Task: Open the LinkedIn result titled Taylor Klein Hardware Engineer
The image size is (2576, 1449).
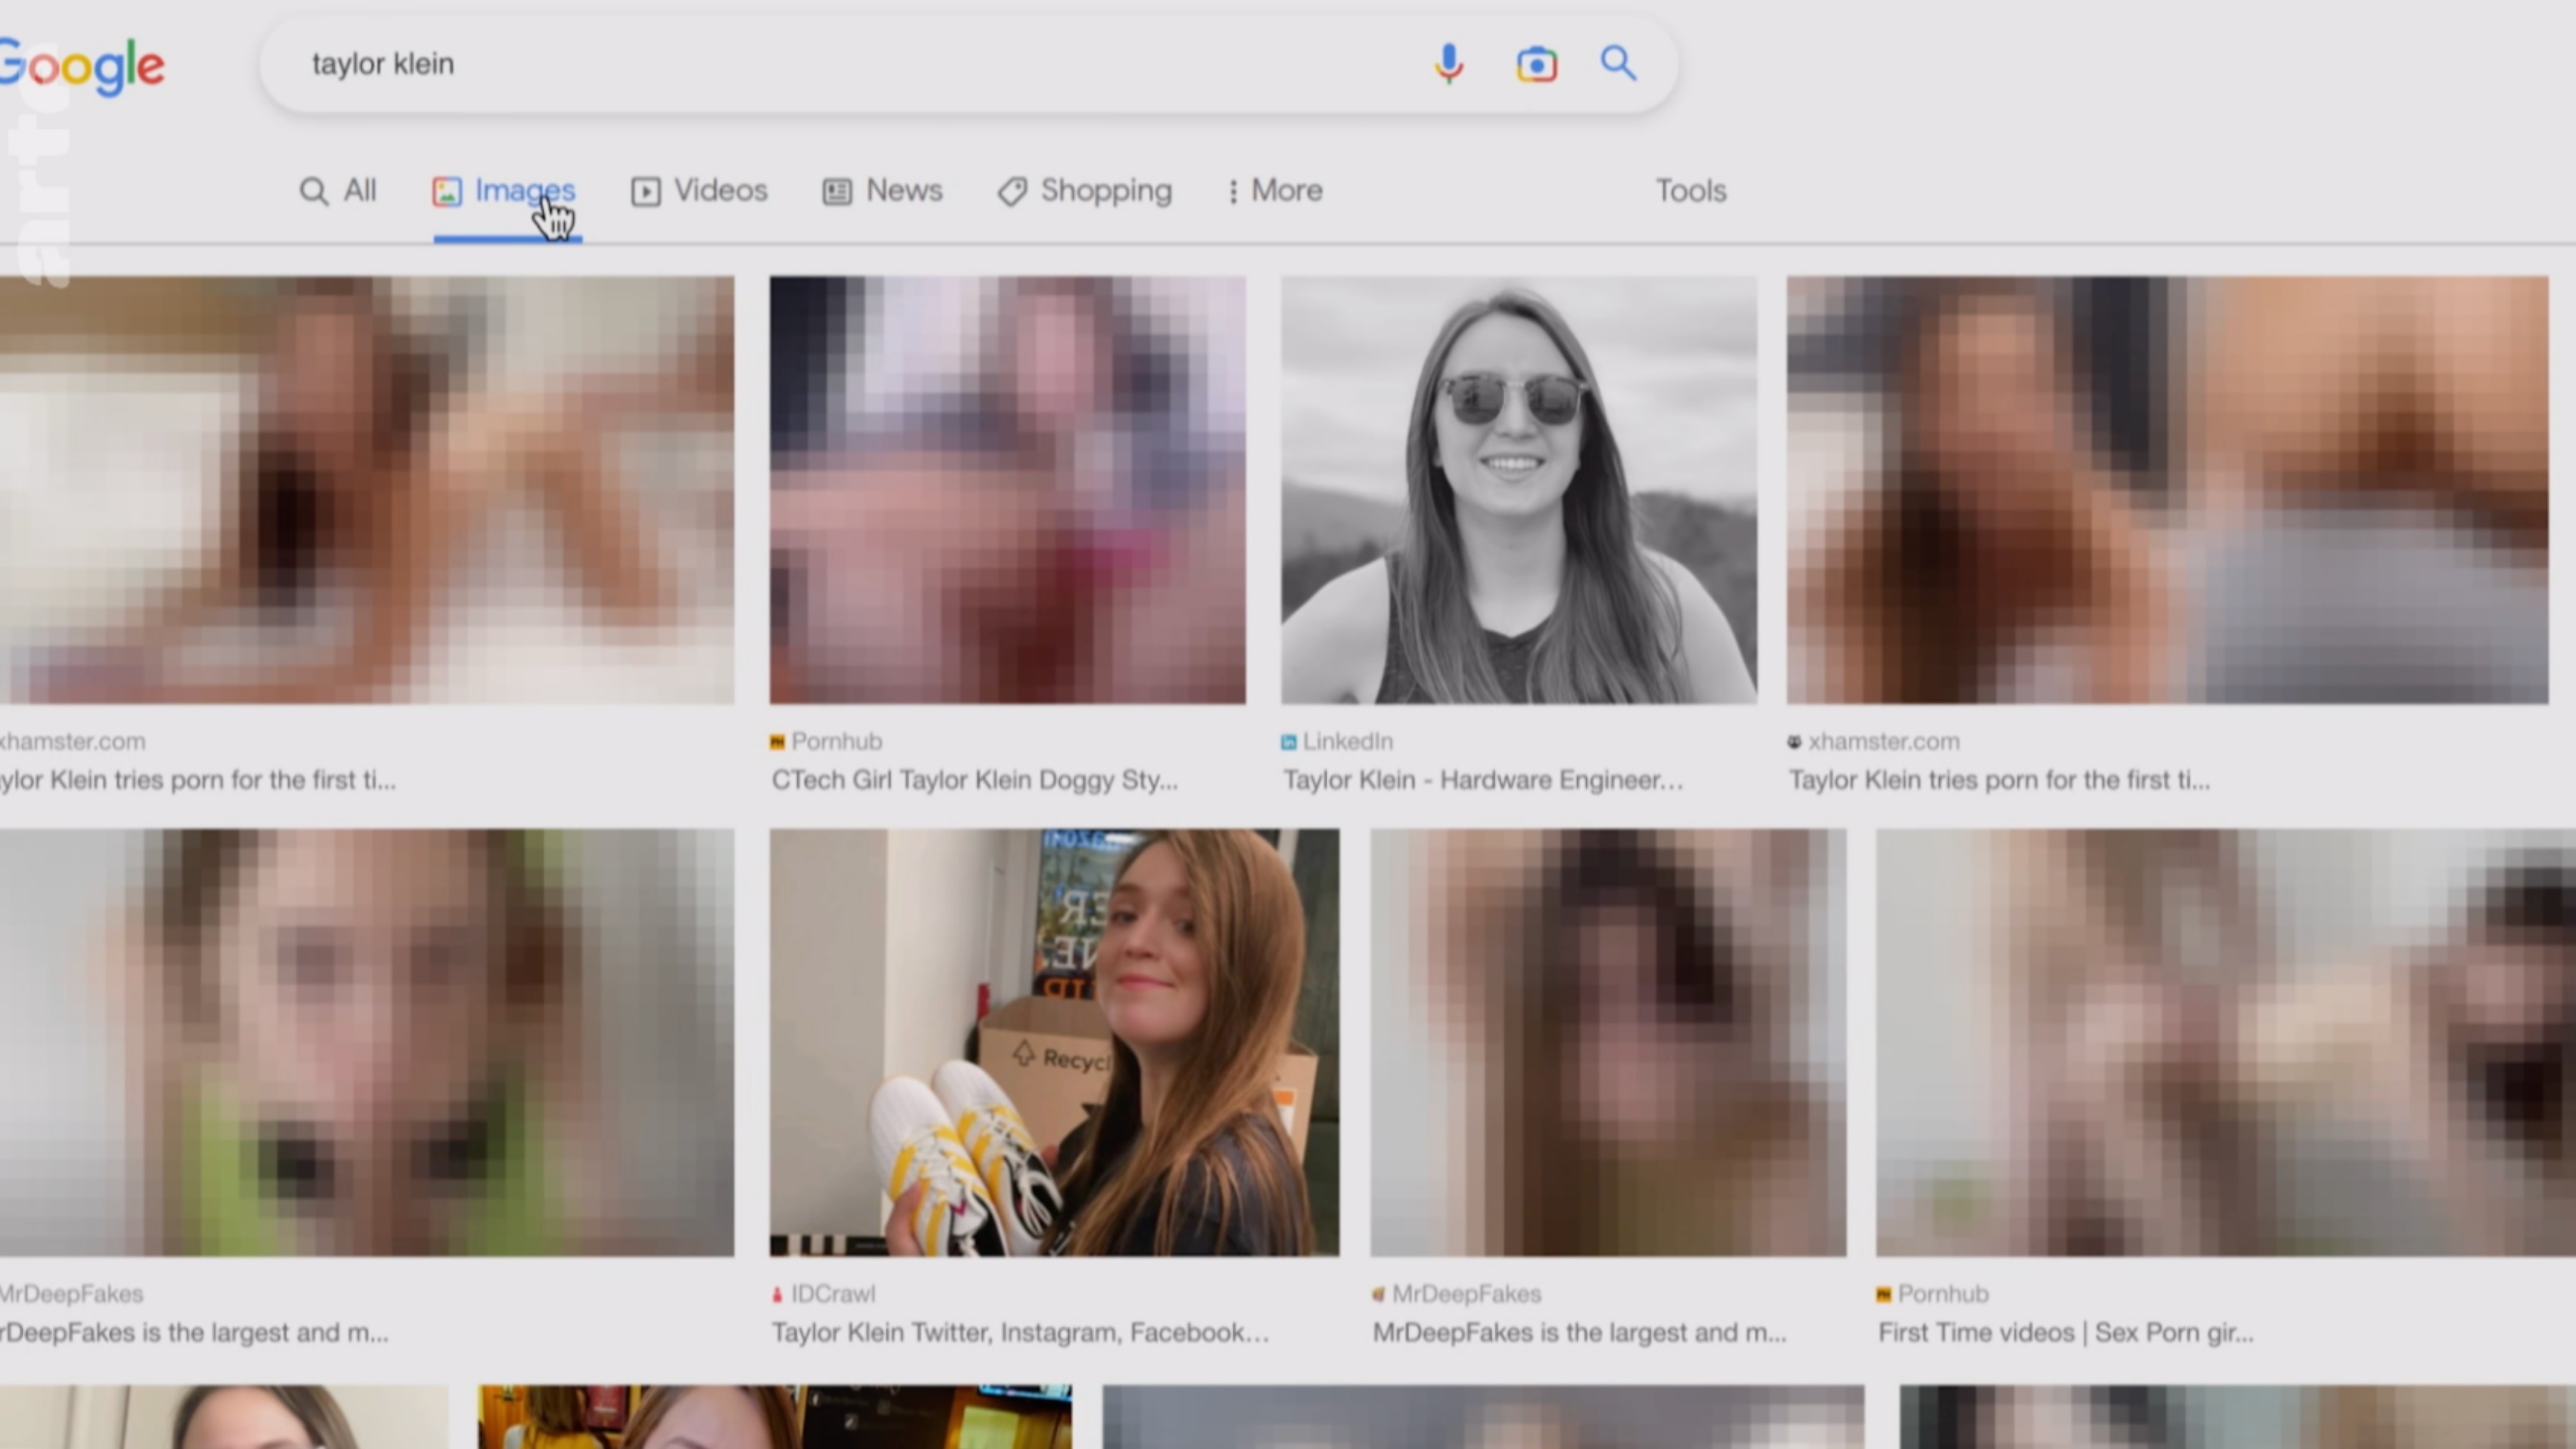Action: coord(1483,780)
